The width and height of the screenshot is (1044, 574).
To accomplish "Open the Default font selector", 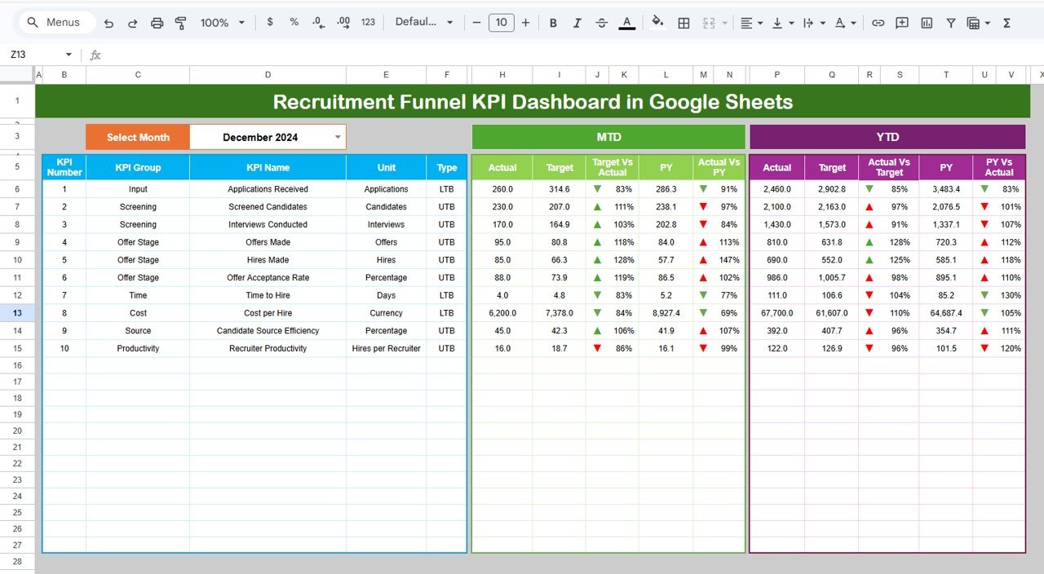I will [x=423, y=22].
